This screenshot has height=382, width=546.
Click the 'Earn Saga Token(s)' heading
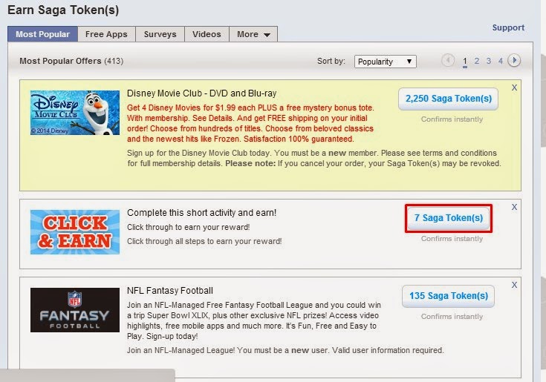point(63,10)
